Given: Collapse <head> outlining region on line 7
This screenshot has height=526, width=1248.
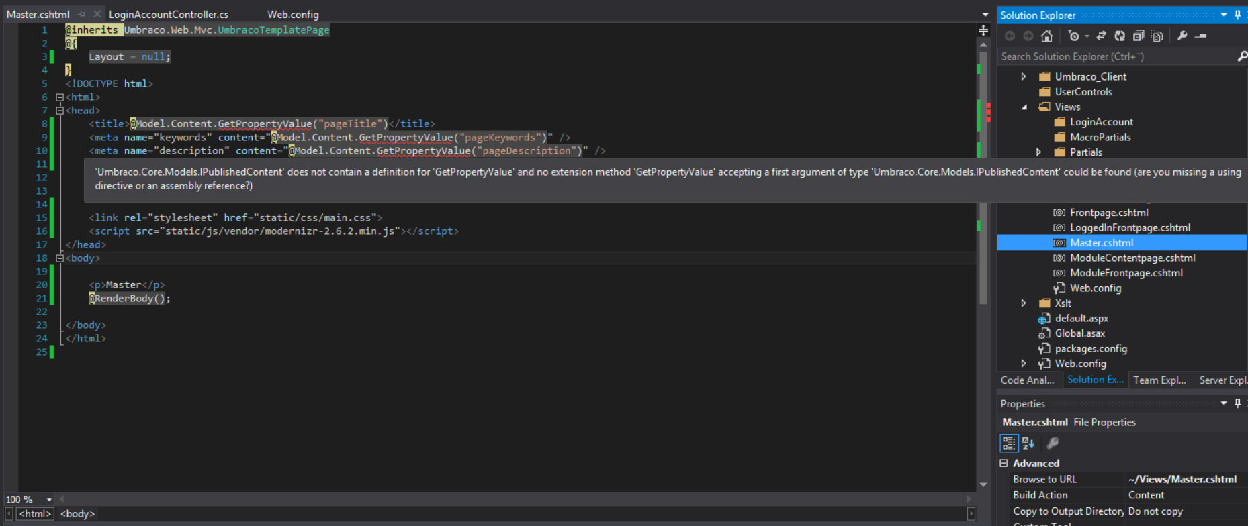Looking at the screenshot, I should click(x=60, y=111).
